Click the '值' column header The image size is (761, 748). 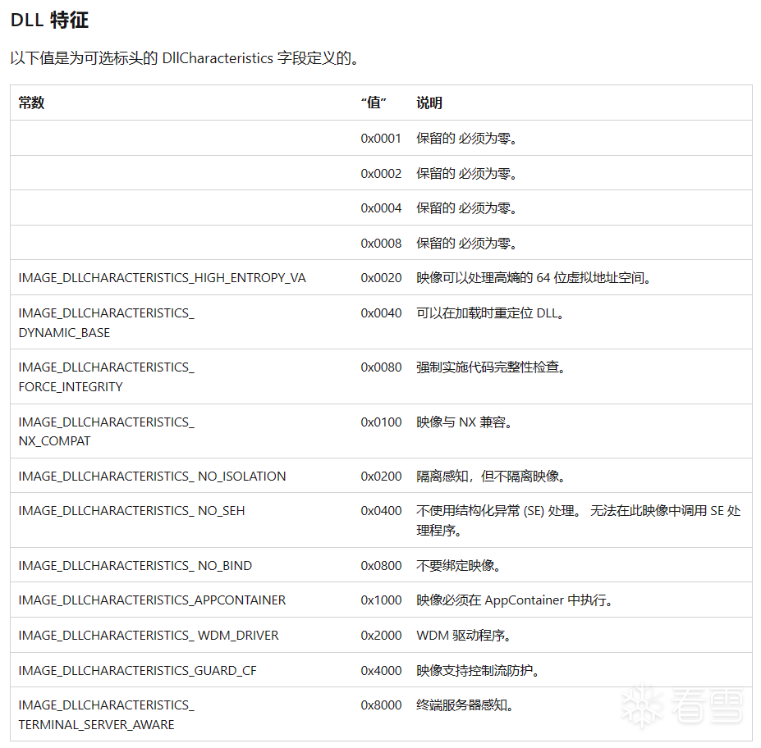click(x=374, y=103)
